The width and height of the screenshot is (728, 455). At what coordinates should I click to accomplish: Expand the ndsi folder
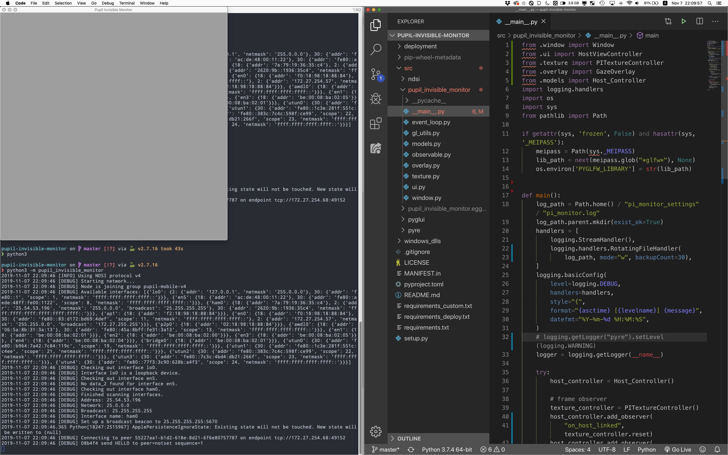[x=438, y=79]
